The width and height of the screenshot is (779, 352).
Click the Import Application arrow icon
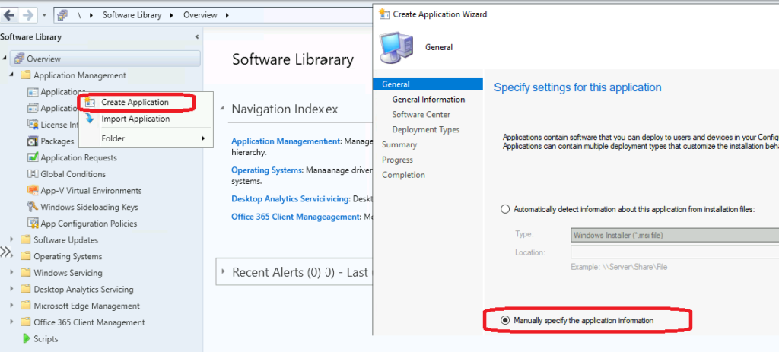[x=90, y=118]
